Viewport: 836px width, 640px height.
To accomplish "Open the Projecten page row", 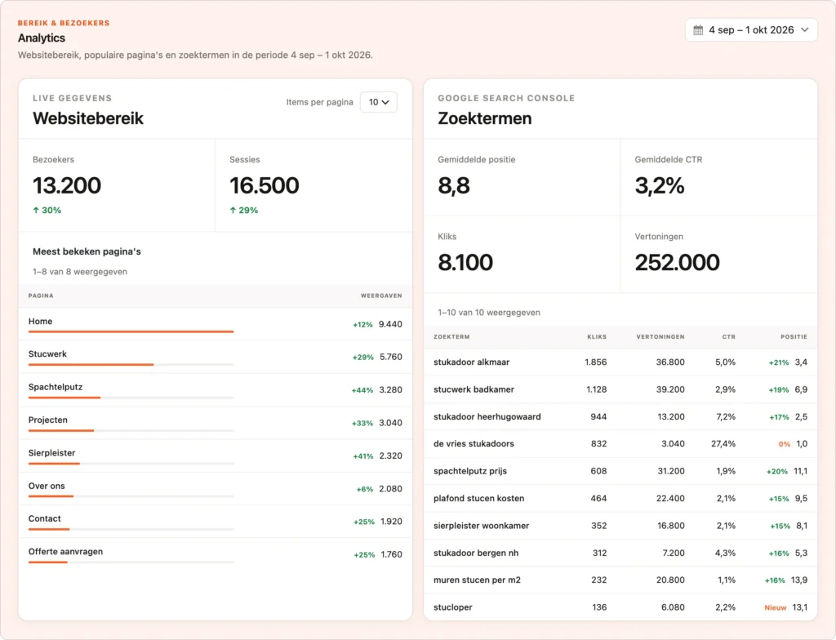I will pyautogui.click(x=216, y=423).
